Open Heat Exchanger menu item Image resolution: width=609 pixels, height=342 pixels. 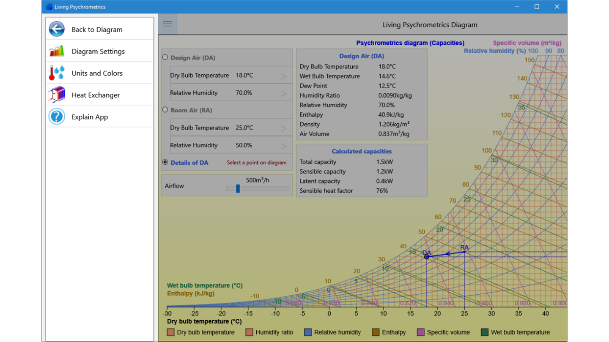click(100, 95)
